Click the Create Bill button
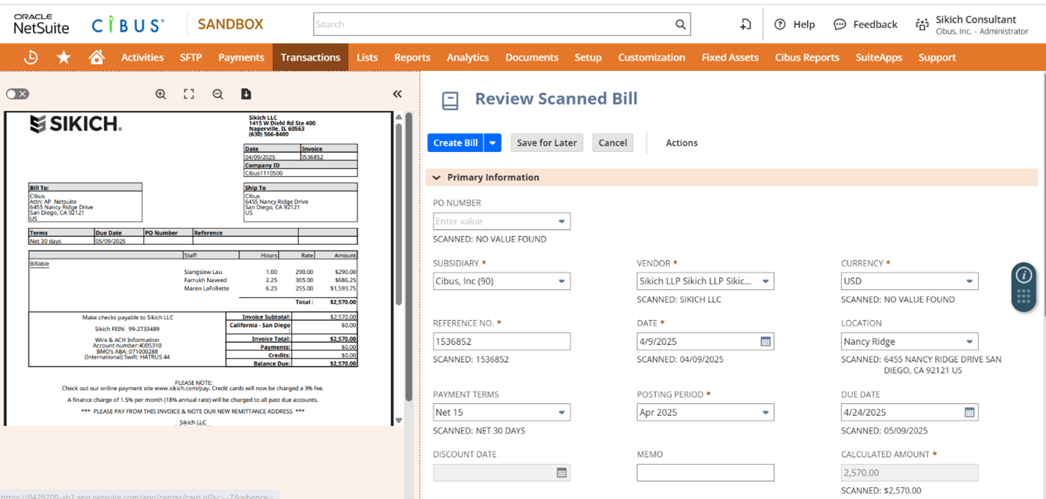 pos(455,142)
